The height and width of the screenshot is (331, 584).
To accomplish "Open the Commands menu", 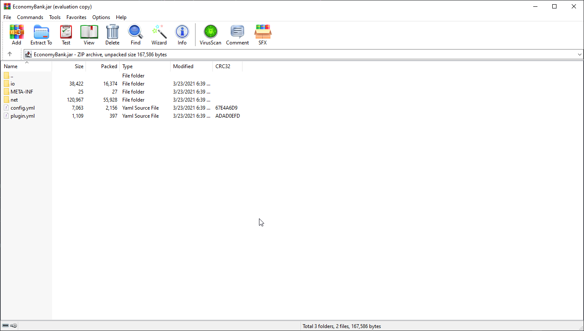I will [30, 17].
